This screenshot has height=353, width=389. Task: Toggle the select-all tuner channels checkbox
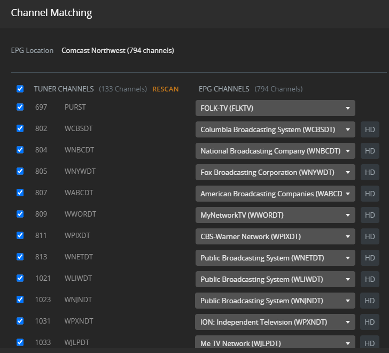[x=20, y=89]
